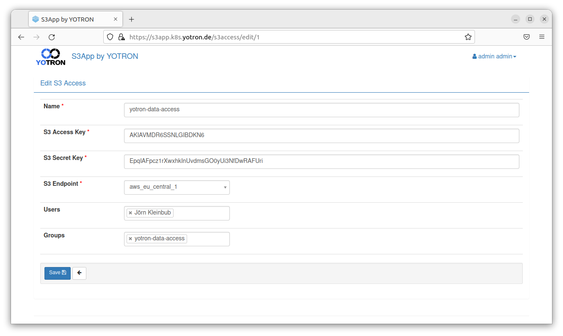Minimize the browser window
The height and width of the screenshot is (336, 563).
(x=516, y=19)
